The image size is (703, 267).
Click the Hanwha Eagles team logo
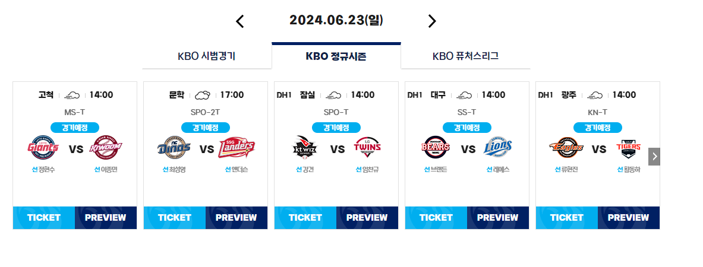[x=566, y=147]
